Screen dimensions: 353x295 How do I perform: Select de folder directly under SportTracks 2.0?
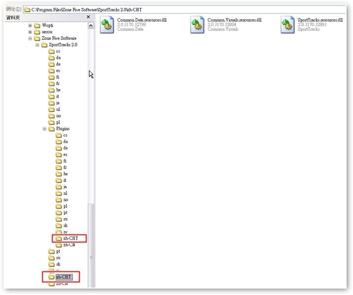pyautogui.click(x=55, y=64)
